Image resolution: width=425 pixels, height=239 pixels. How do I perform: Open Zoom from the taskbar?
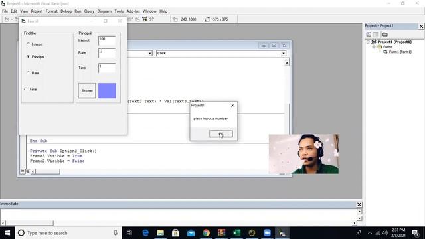point(267,233)
